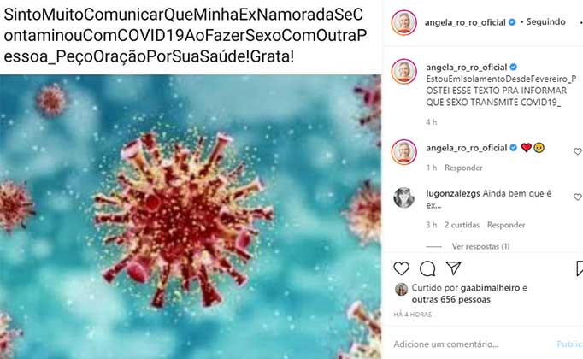
Task: Show outras 656 pessoas likes list
Action: 451,299
